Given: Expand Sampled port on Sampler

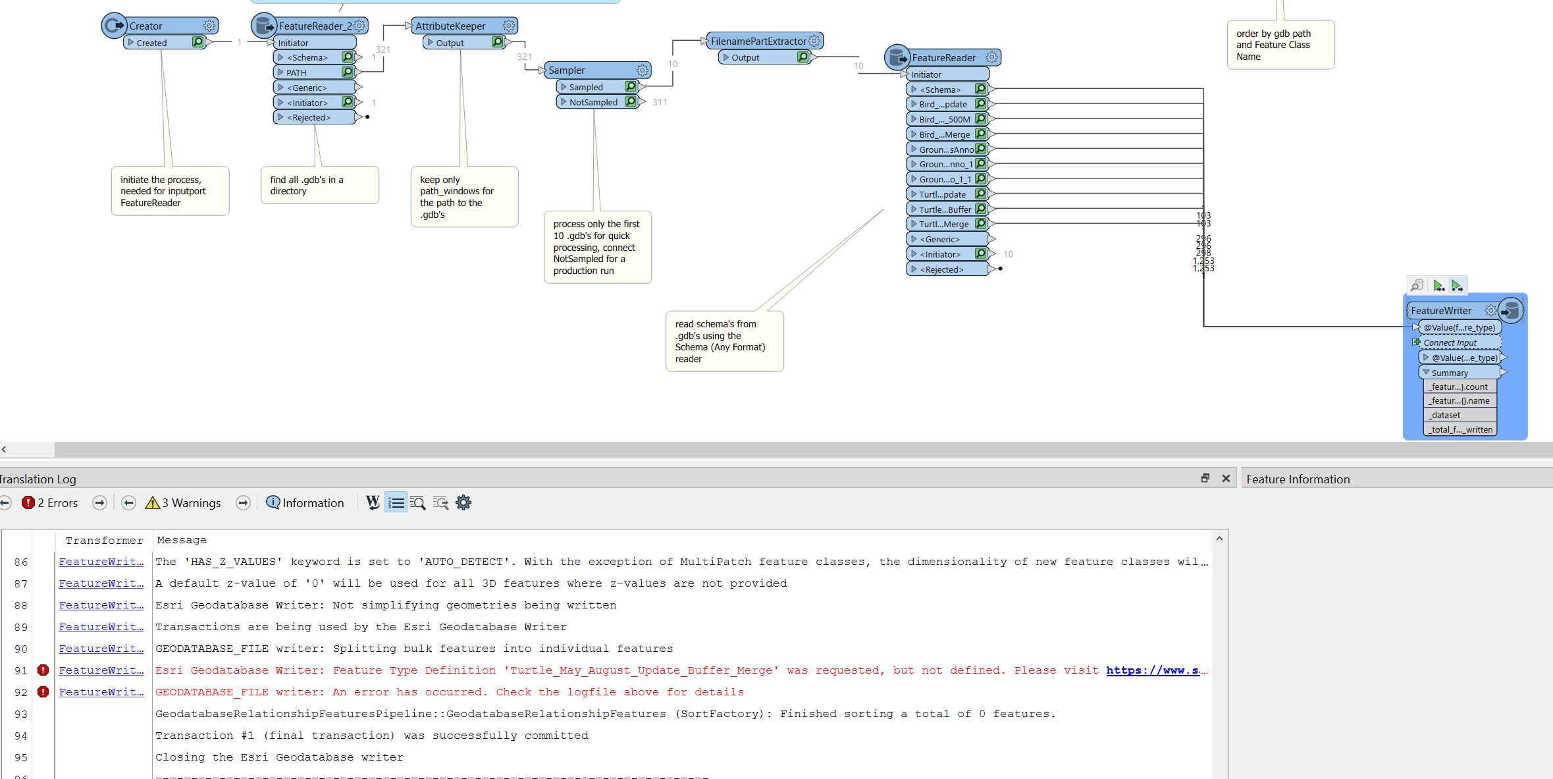Looking at the screenshot, I should click(564, 86).
